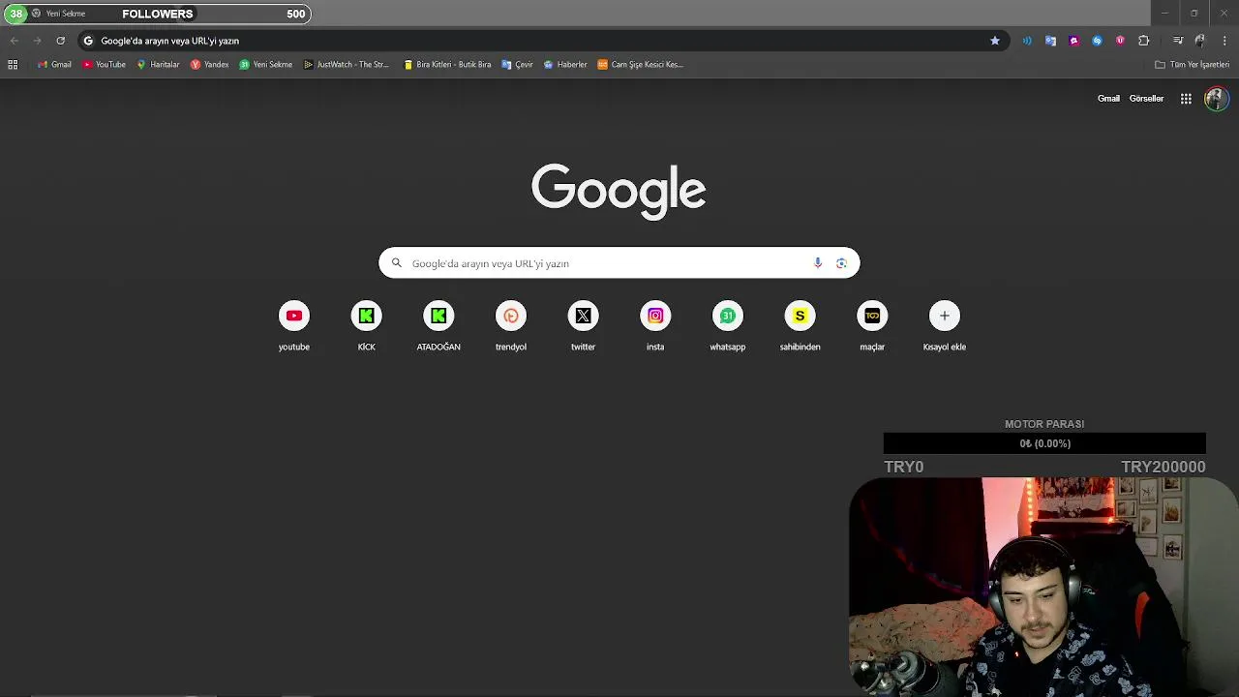The width and height of the screenshot is (1239, 697).
Task: Open the twitter shortcut tile
Action: [x=583, y=326]
